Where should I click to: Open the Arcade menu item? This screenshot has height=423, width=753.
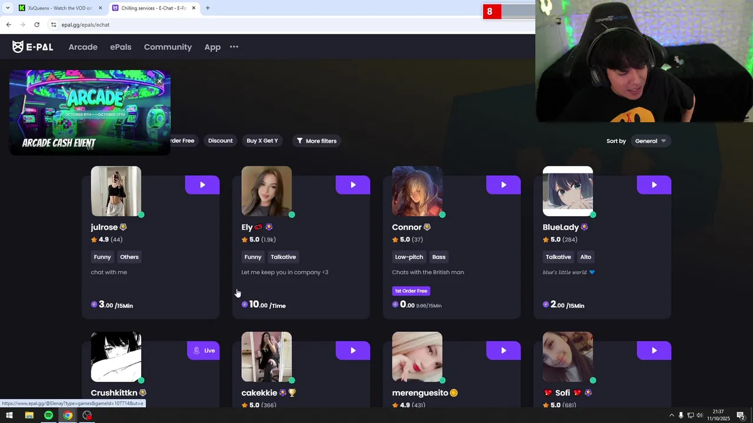[83, 47]
